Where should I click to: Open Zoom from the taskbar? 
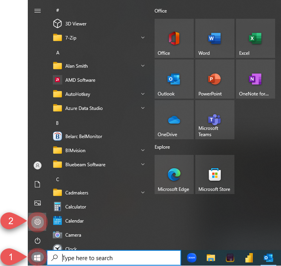tap(192, 258)
